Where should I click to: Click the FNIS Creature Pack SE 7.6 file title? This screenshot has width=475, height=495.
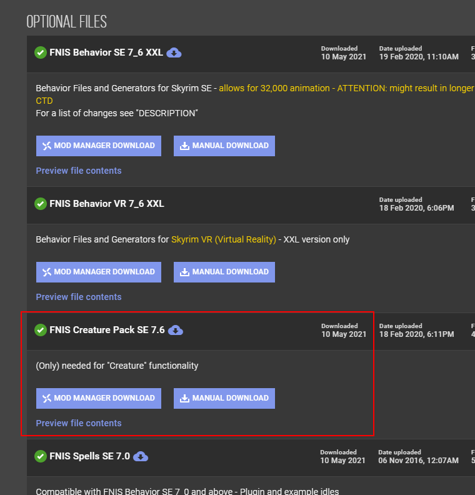(107, 330)
